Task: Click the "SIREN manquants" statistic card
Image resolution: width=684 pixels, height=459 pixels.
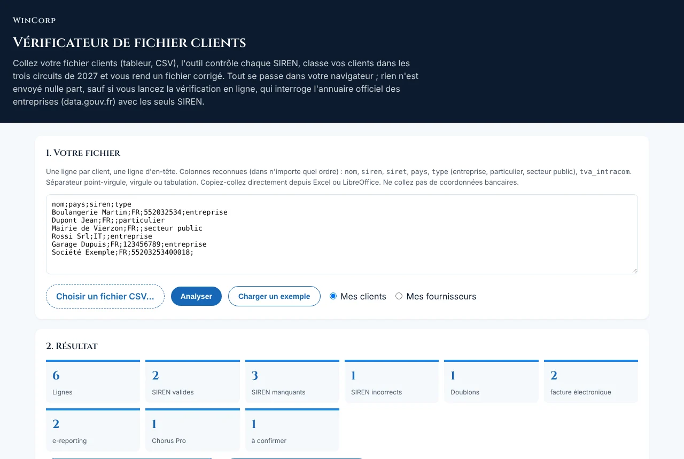Action: (292, 381)
